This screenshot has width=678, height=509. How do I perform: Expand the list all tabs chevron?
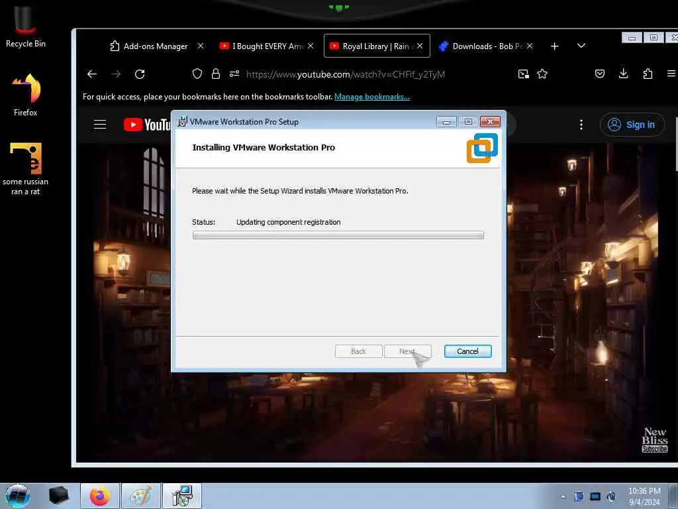click(x=581, y=46)
